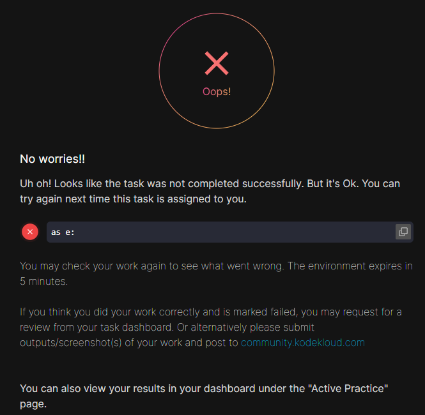The image size is (425, 415).
Task: Click the "outputs/screenshot(s)" text
Action: click(x=70, y=343)
